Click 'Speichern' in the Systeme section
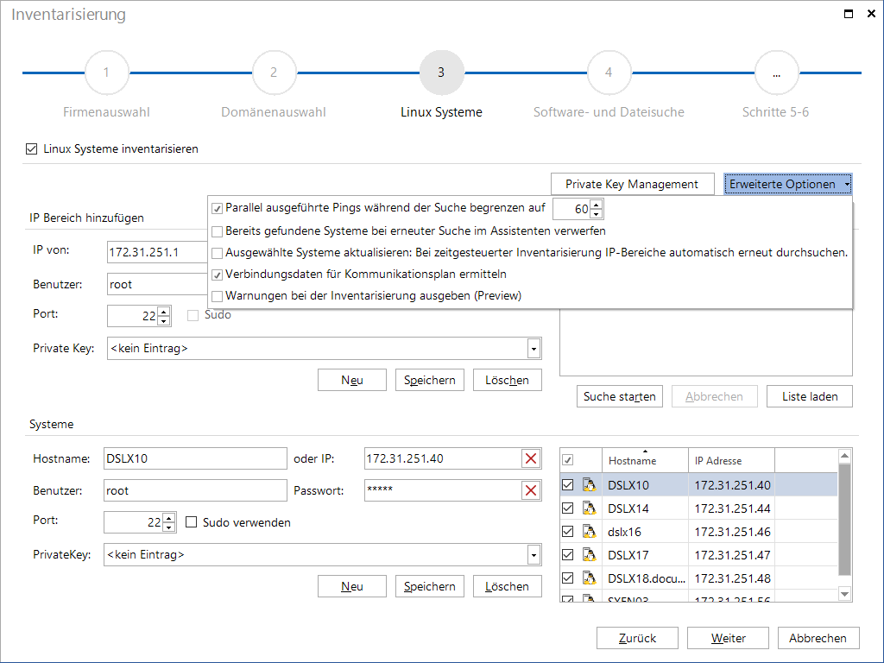Viewport: 884px width, 663px height. coord(430,586)
